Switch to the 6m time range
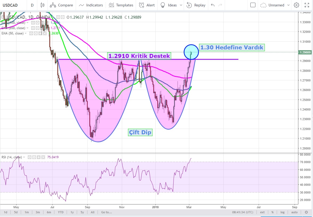 click(x=49, y=212)
